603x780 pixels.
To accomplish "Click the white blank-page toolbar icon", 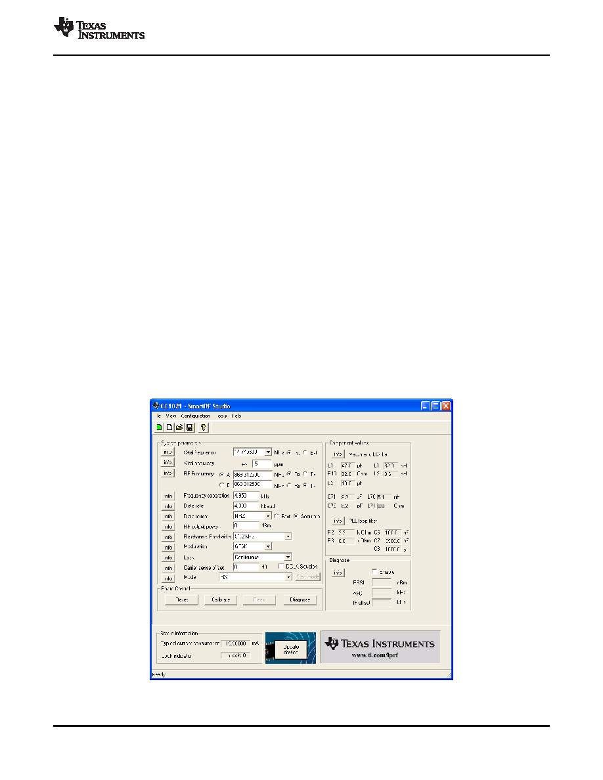I will coord(169,427).
